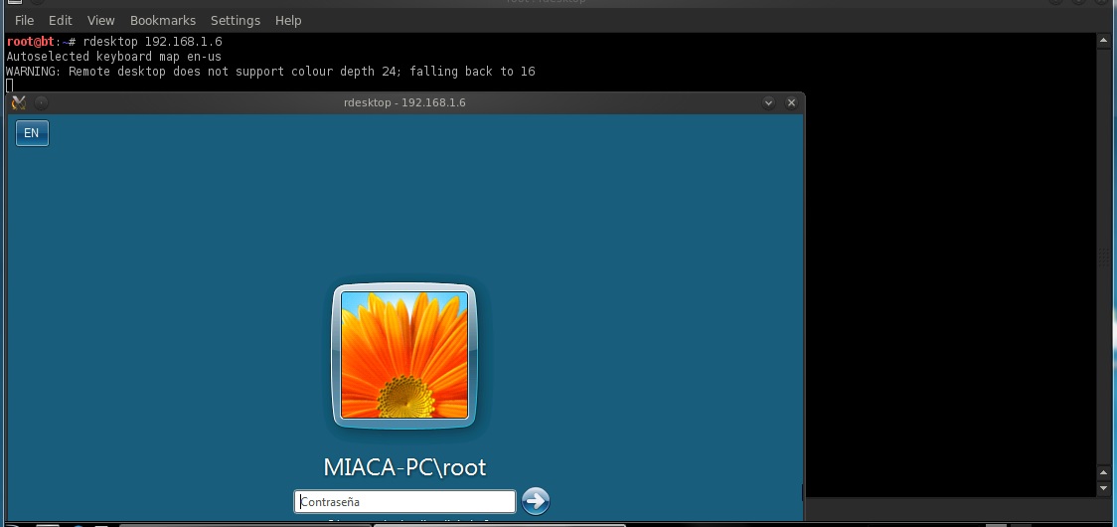
Task: Focus the Contraseña password field
Action: tap(404, 502)
